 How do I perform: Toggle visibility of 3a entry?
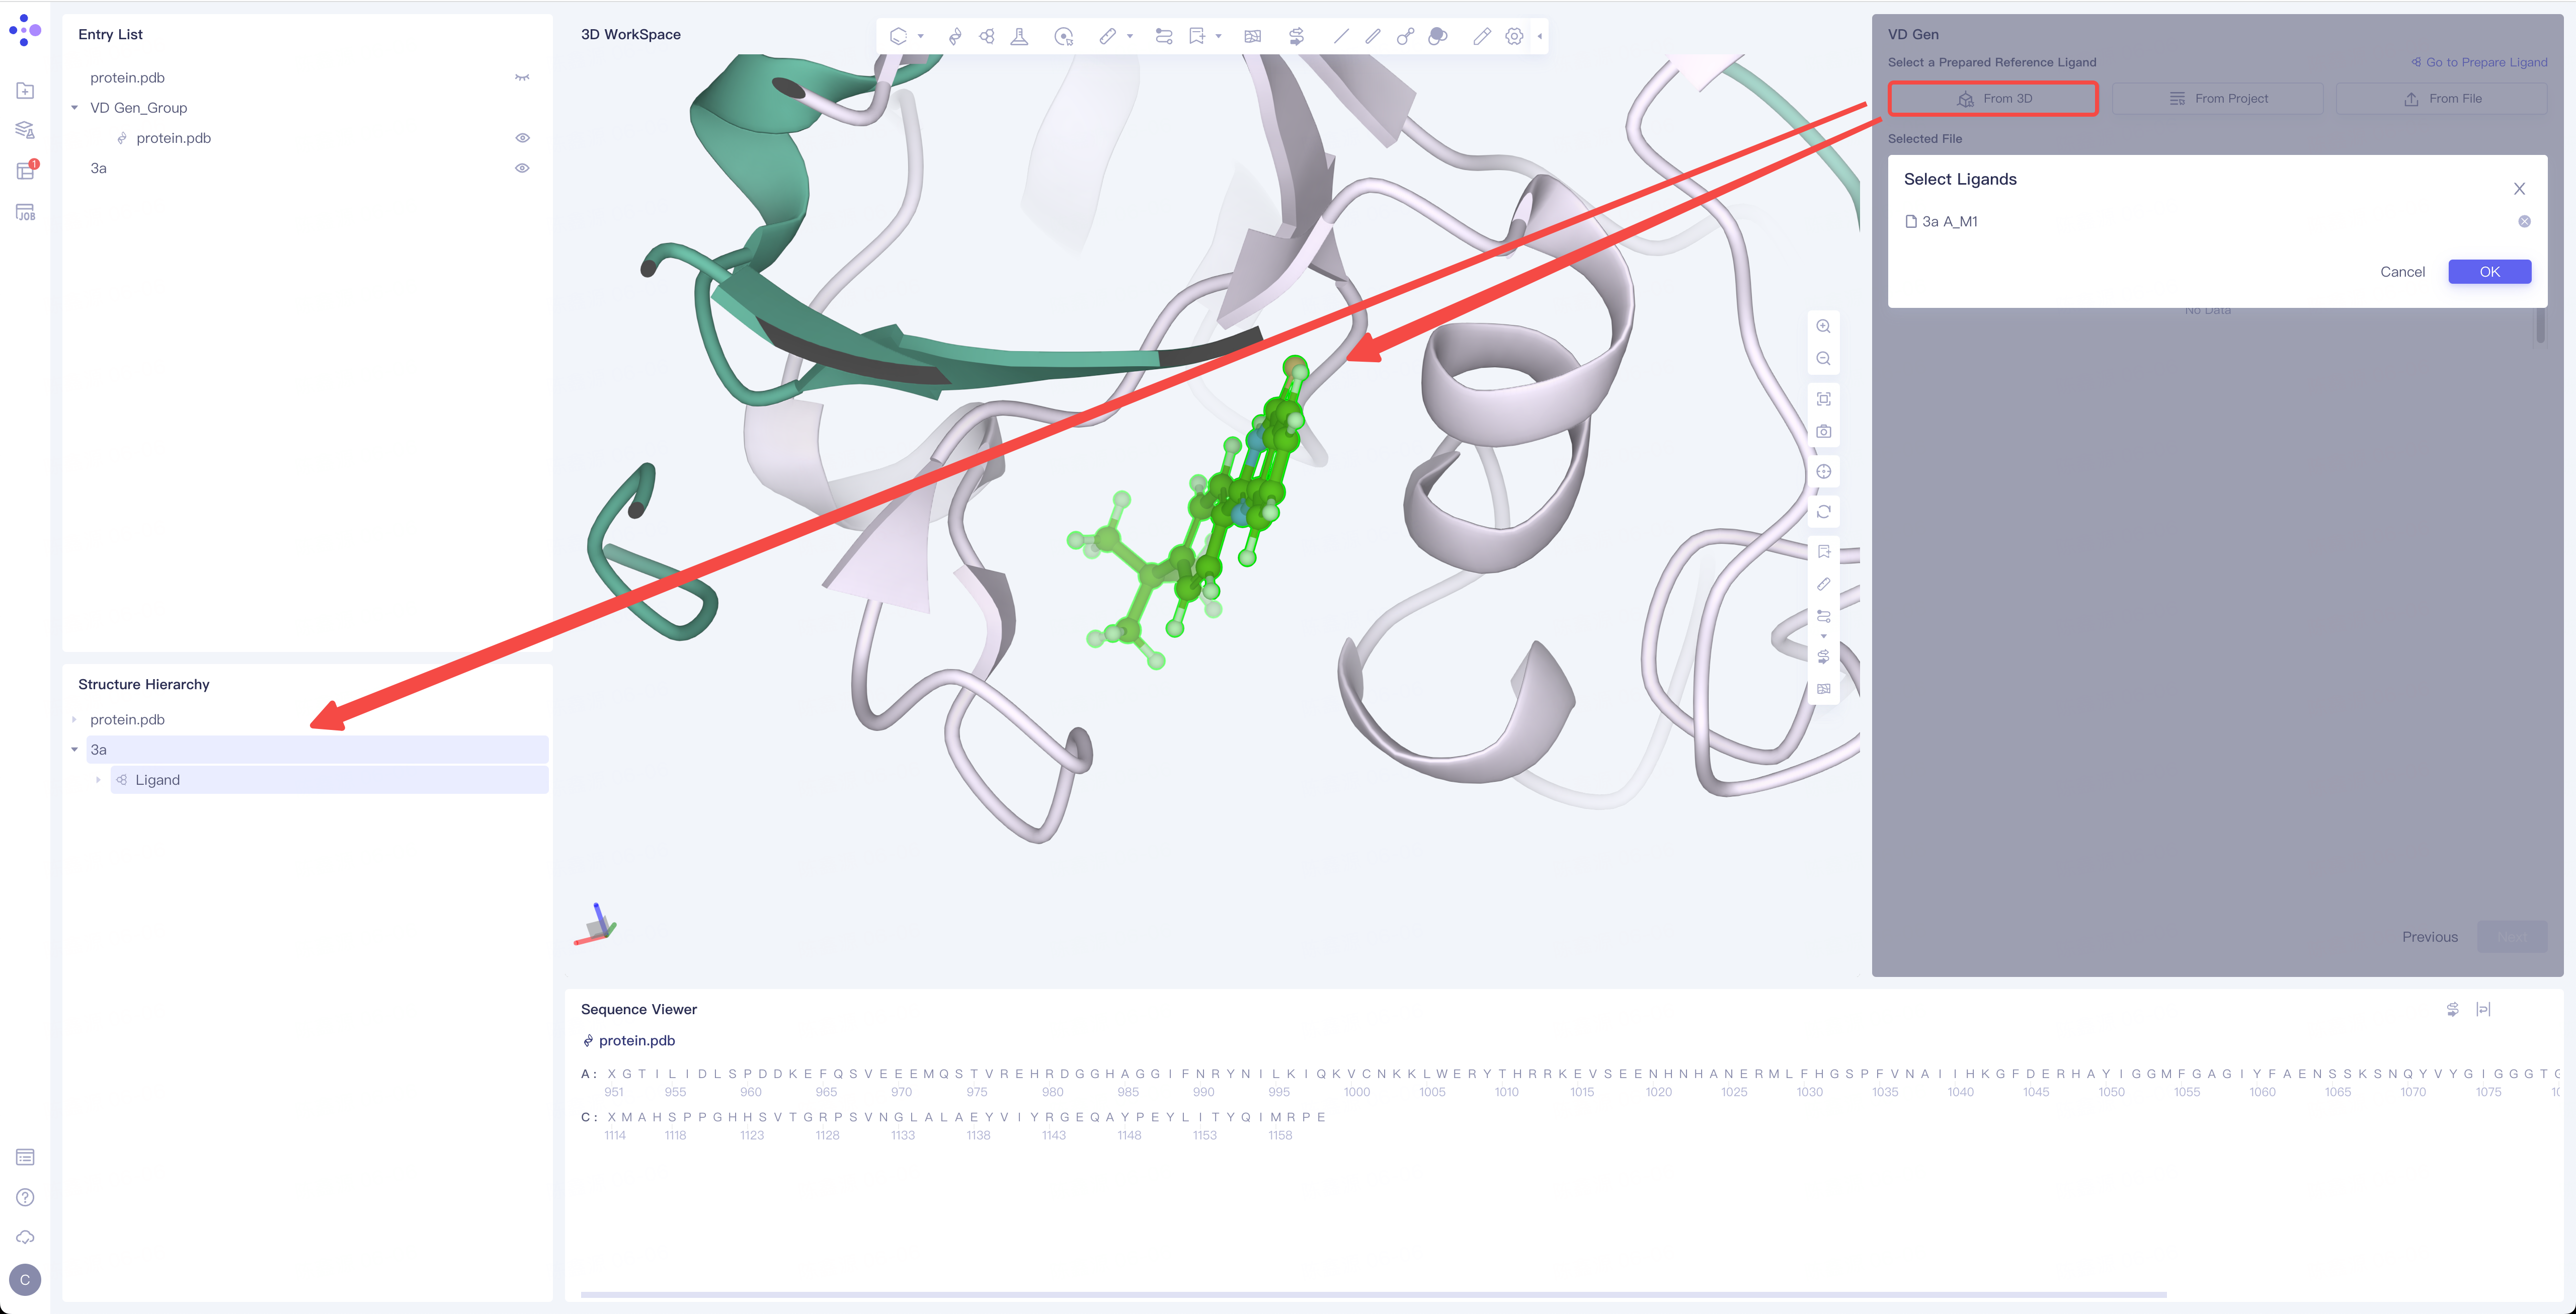tap(522, 168)
